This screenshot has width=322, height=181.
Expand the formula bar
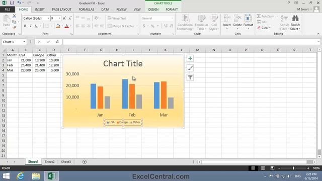(318, 42)
